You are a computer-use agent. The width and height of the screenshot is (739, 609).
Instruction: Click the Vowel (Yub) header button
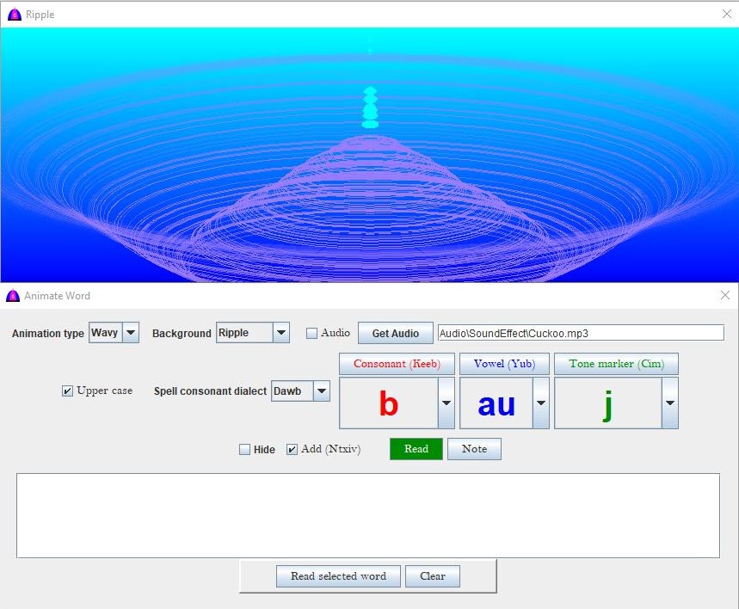[x=504, y=364]
